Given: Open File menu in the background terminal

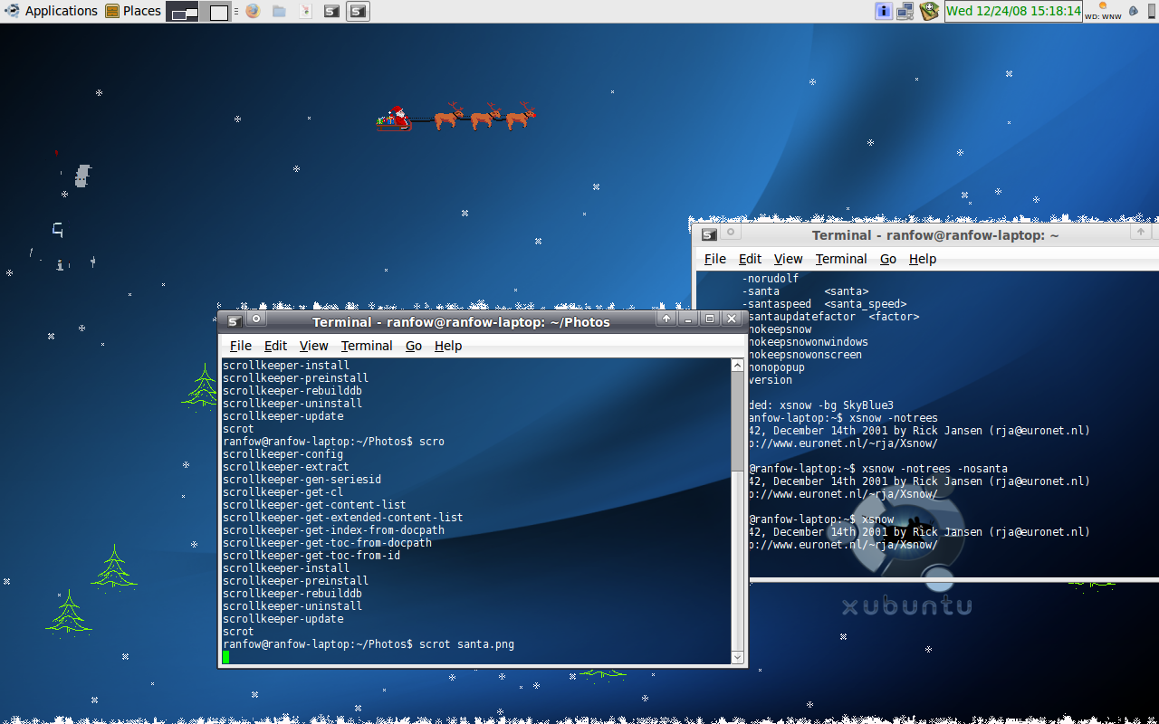Looking at the screenshot, I should (x=714, y=259).
